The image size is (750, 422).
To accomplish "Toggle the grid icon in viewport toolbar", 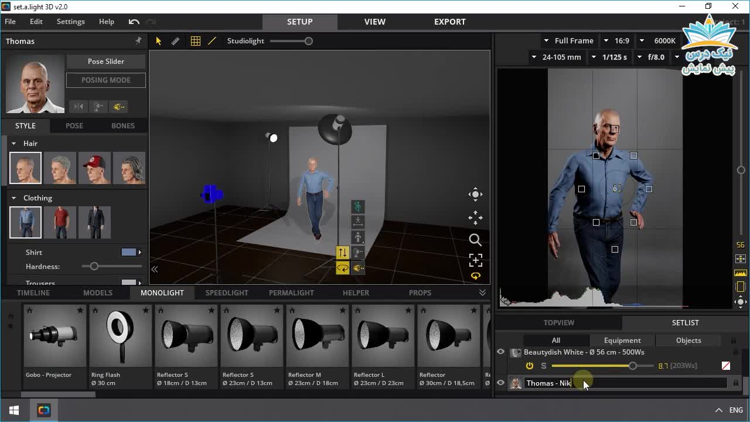I will 196,41.
